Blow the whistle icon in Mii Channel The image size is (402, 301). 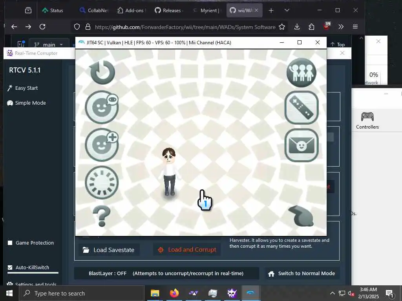click(x=301, y=216)
